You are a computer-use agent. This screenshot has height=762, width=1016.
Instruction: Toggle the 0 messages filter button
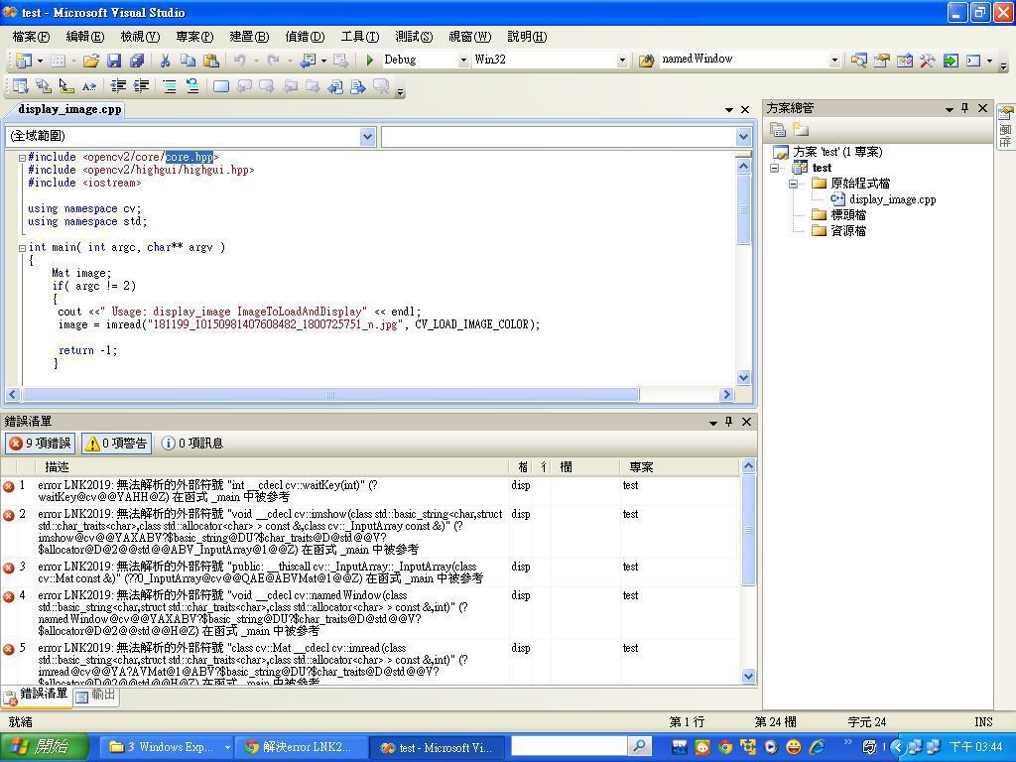pyautogui.click(x=192, y=444)
